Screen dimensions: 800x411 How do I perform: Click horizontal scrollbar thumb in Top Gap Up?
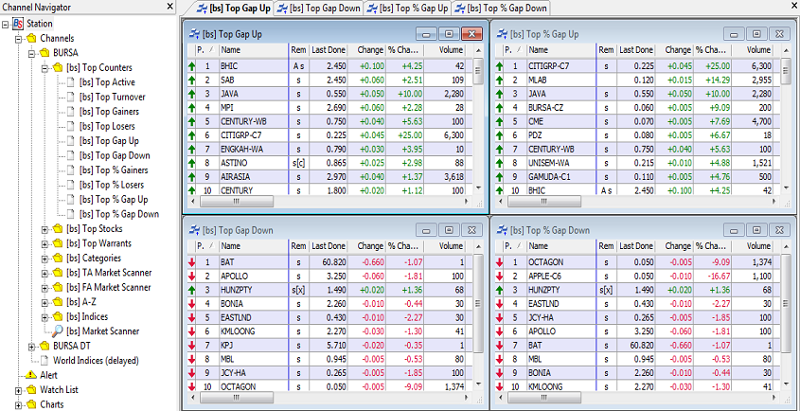[237, 201]
